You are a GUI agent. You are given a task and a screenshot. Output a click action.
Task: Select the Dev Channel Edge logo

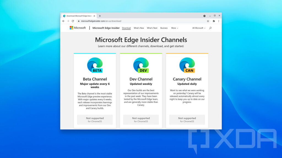pyautogui.click(x=141, y=65)
